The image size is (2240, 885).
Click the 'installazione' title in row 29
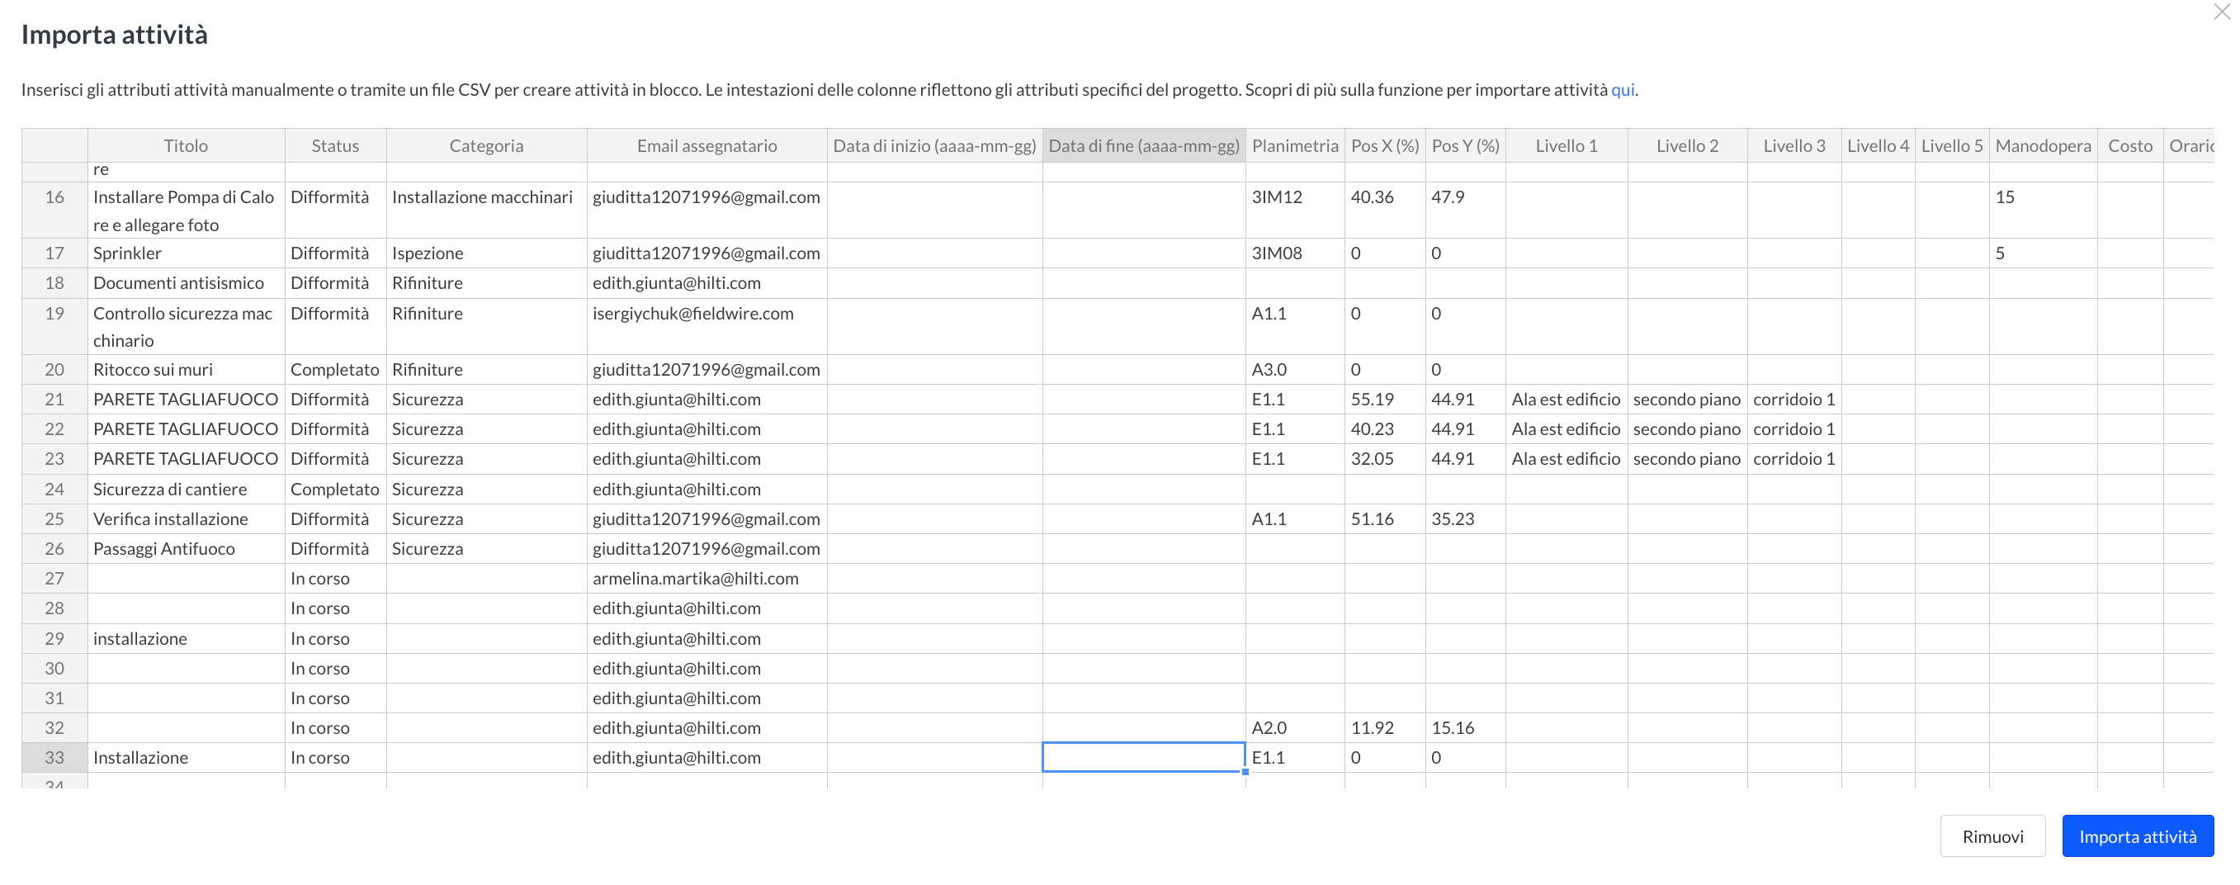186,638
